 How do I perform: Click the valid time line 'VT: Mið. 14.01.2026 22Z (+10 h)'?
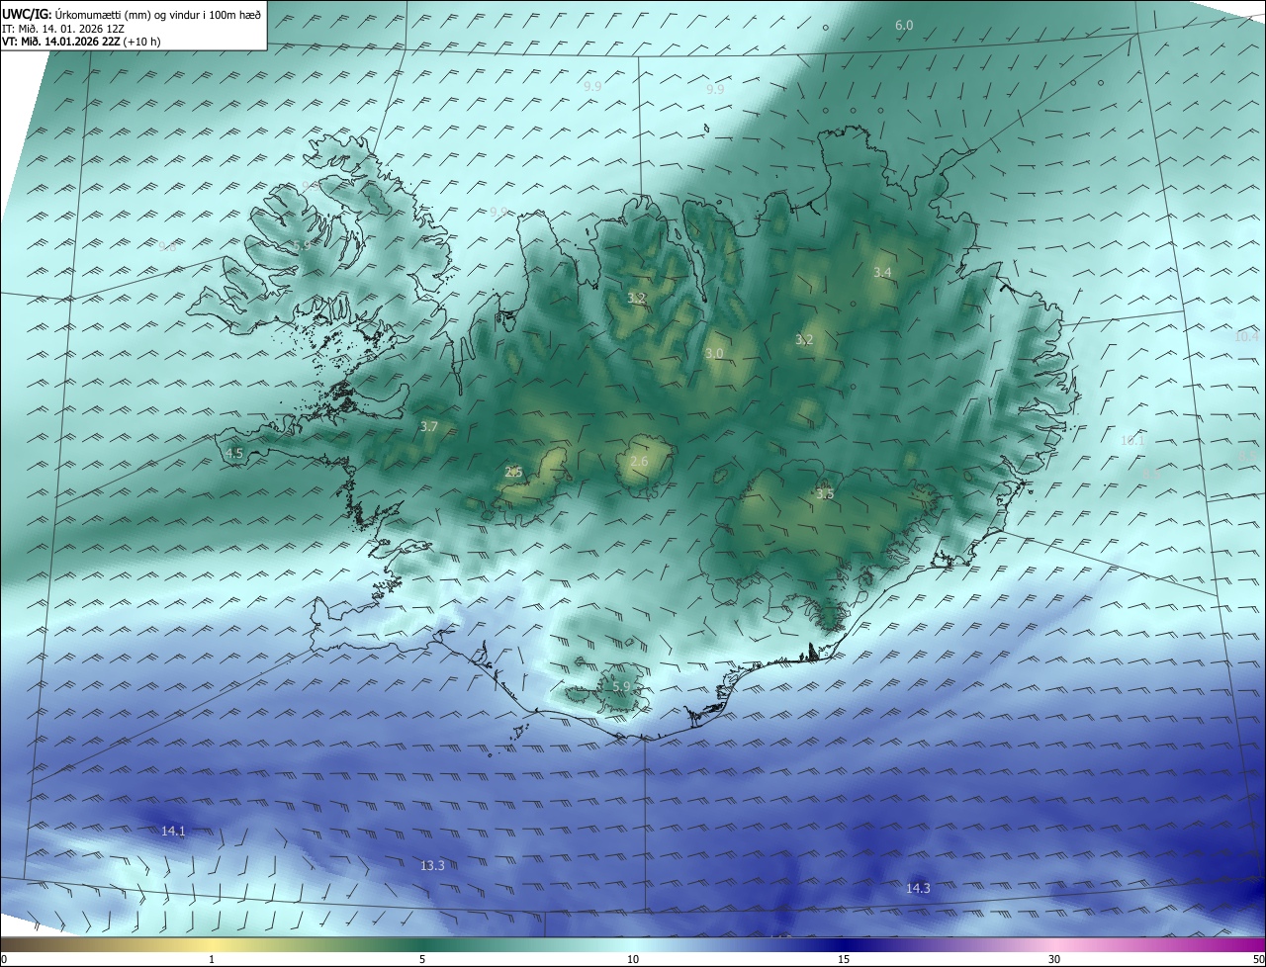pos(83,42)
